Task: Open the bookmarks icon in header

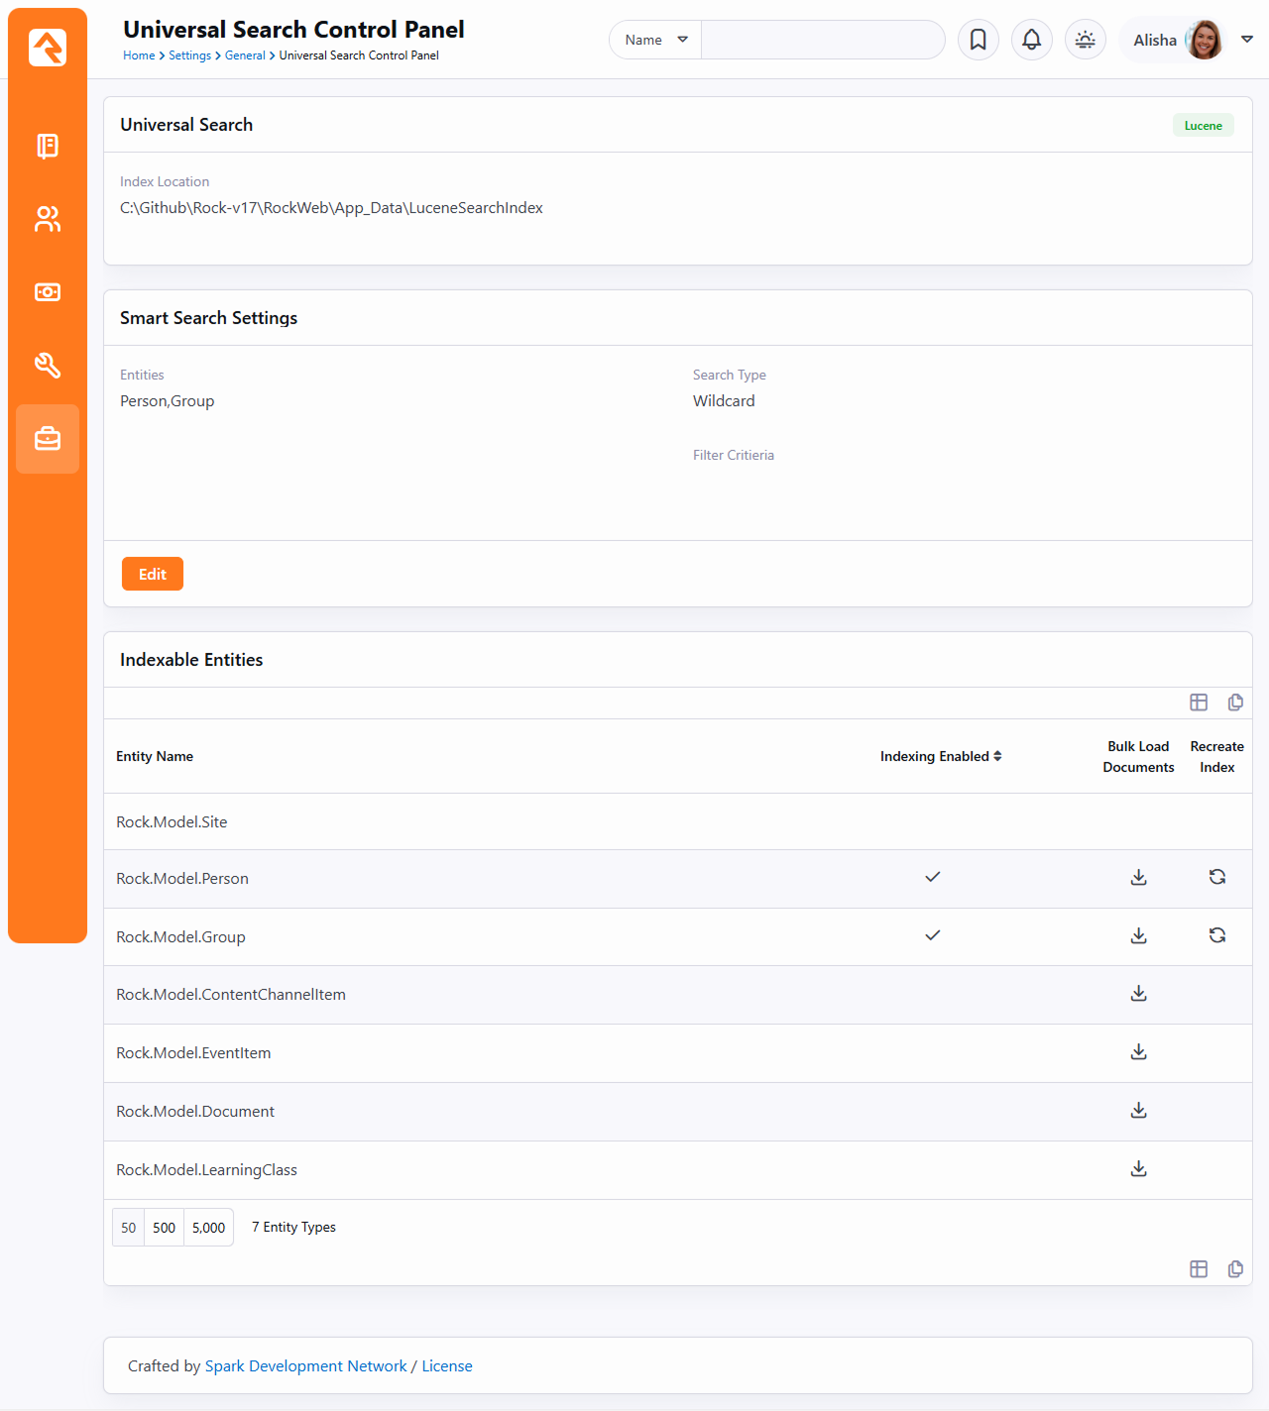Action: (978, 40)
